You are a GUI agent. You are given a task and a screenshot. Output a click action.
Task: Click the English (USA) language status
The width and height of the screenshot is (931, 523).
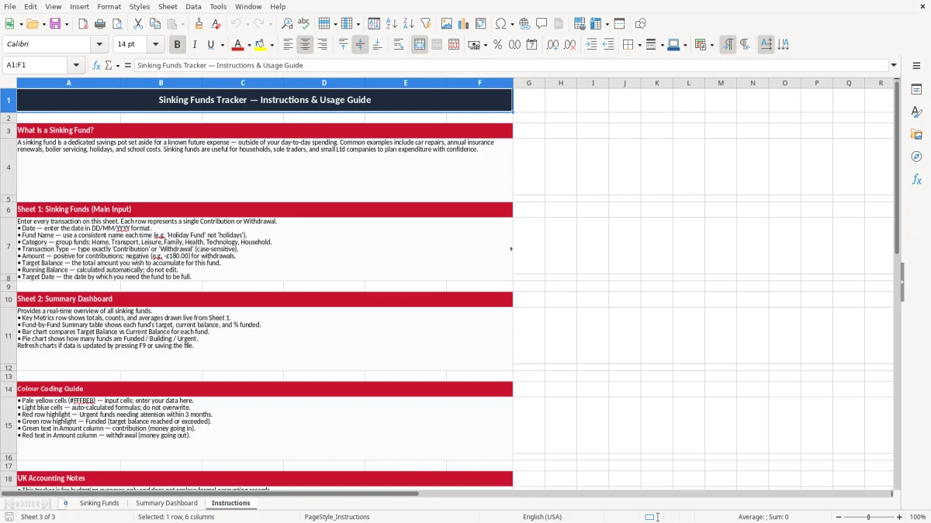542,517
